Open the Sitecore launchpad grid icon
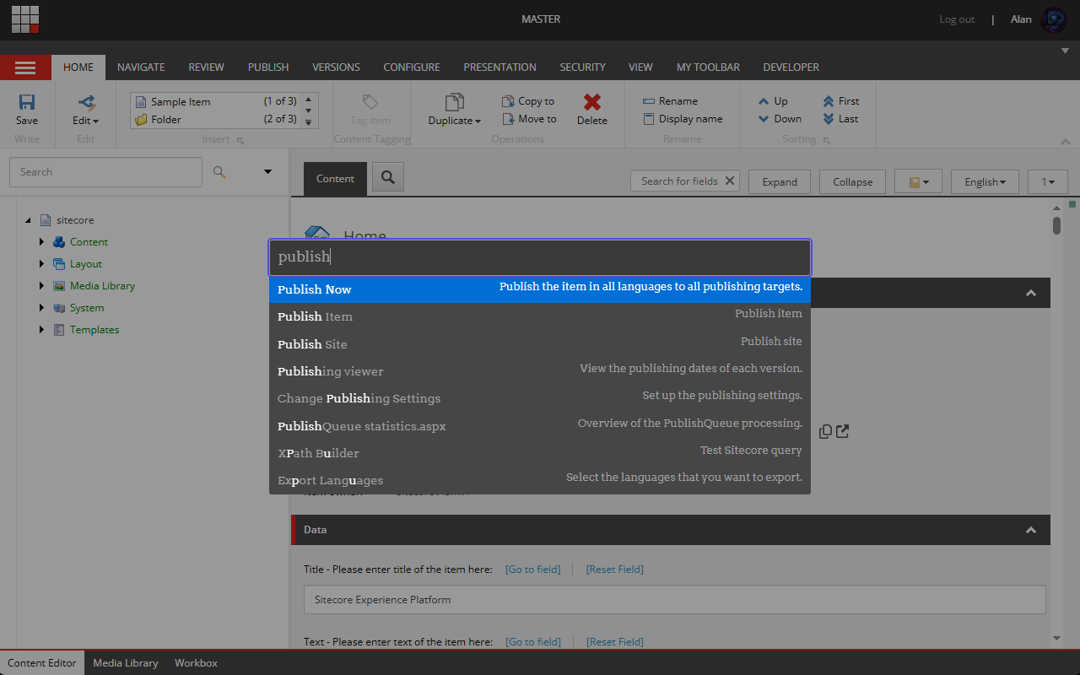1080x675 pixels. tap(25, 19)
